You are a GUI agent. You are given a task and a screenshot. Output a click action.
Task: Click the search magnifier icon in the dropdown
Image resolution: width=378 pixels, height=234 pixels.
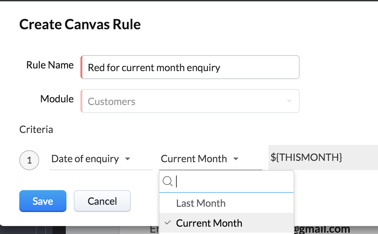(167, 181)
